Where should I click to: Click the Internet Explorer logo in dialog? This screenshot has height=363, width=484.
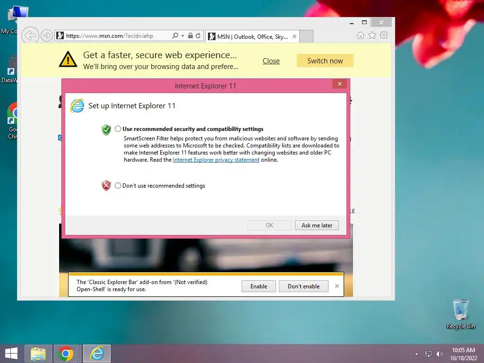pos(77,106)
